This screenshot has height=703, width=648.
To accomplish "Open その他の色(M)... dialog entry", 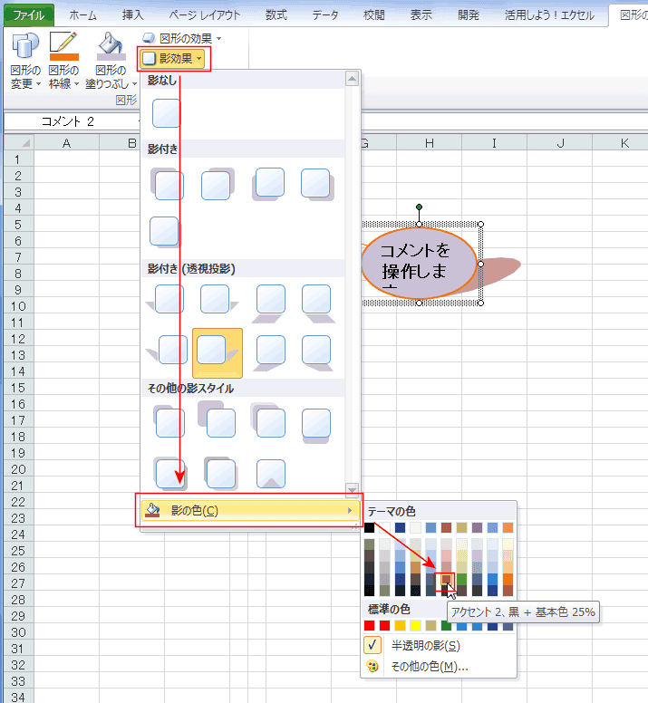I will coord(439,667).
